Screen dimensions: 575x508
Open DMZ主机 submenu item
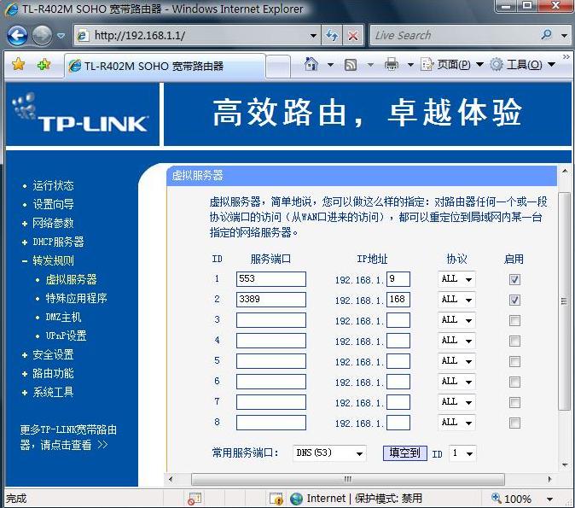(63, 317)
